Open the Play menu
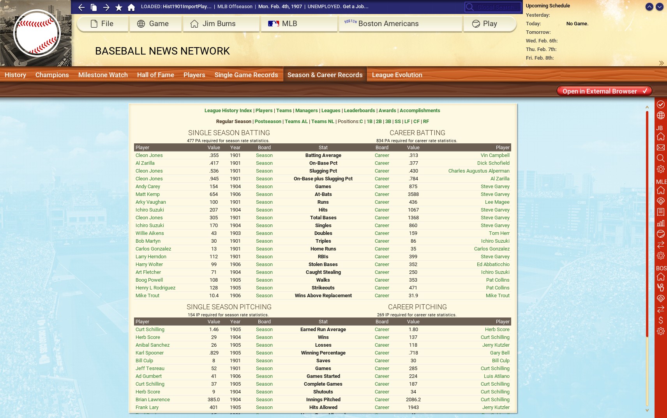Viewport: 667px width, 418px height. (x=490, y=24)
